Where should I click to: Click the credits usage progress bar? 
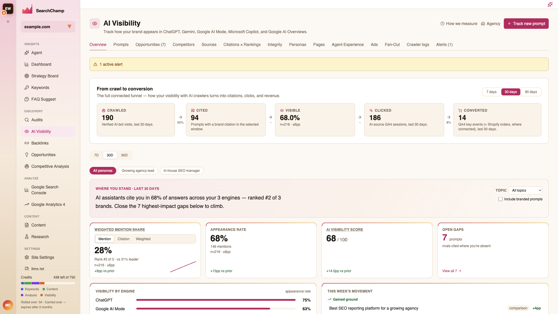pos(48,283)
